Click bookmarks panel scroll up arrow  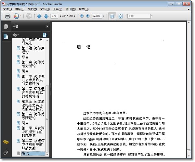[x=47, y=40]
